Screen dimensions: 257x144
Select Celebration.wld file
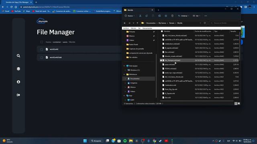pyautogui.click(x=170, y=85)
